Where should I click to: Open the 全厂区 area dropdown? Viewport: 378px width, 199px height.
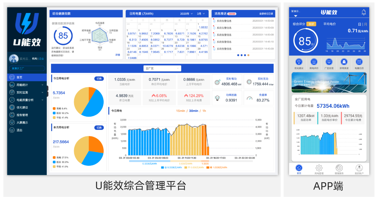tap(162, 69)
